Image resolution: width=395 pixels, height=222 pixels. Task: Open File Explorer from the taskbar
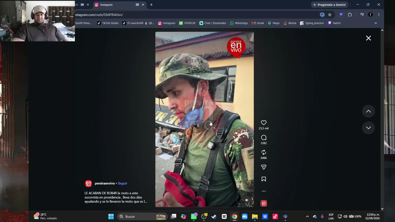tap(255, 216)
